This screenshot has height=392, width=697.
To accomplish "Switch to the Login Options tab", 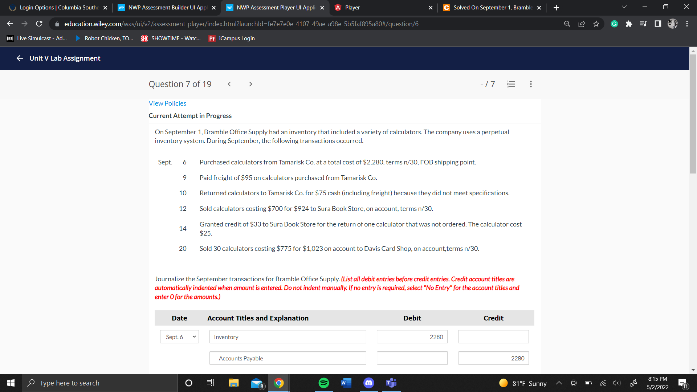I will point(58,8).
